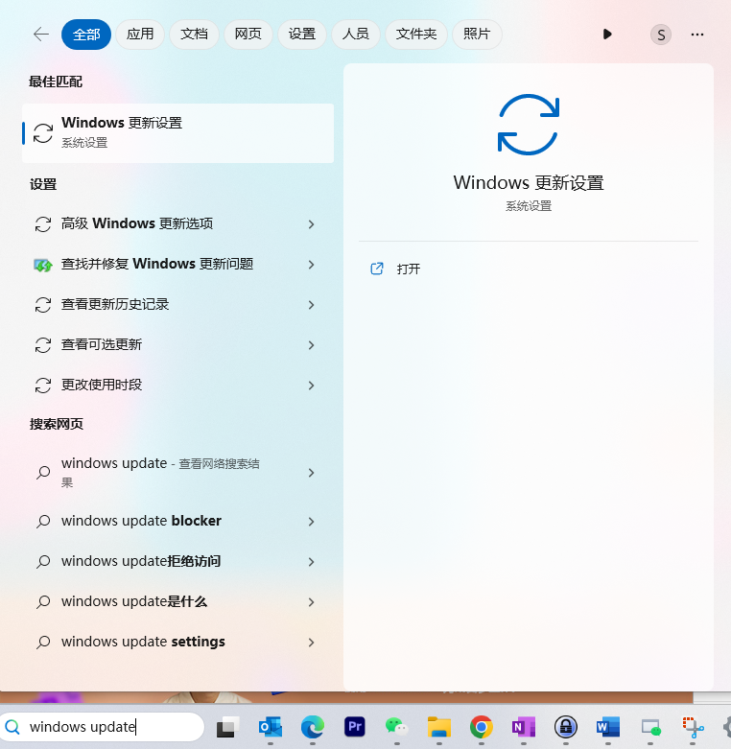Launch Google Chrome from the taskbar

pos(482,728)
